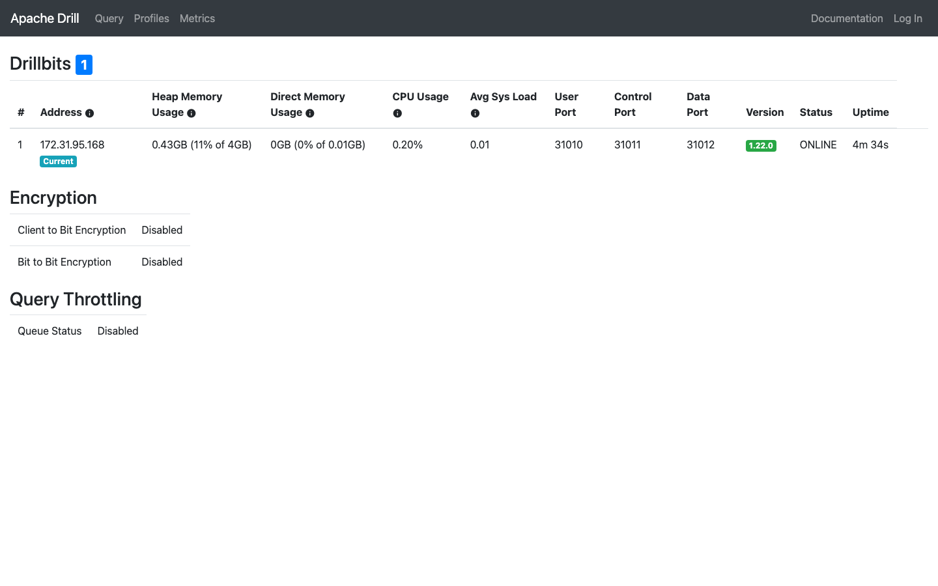Go to the Apache Drill home link
Viewport: 938px width, 586px height.
(x=45, y=18)
